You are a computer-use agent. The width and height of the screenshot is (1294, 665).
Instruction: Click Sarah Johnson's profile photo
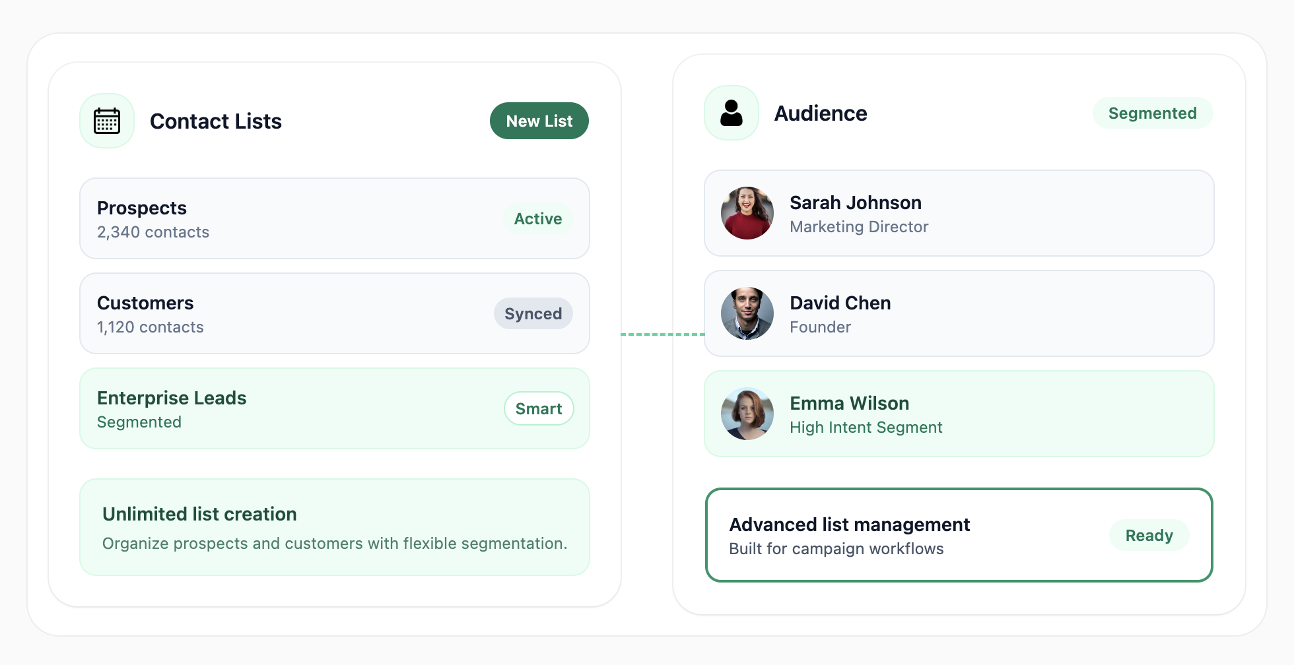747,213
